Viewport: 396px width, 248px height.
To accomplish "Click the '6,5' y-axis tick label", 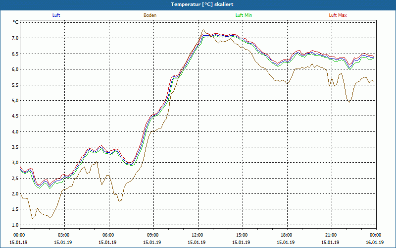I will [x=15, y=54].
